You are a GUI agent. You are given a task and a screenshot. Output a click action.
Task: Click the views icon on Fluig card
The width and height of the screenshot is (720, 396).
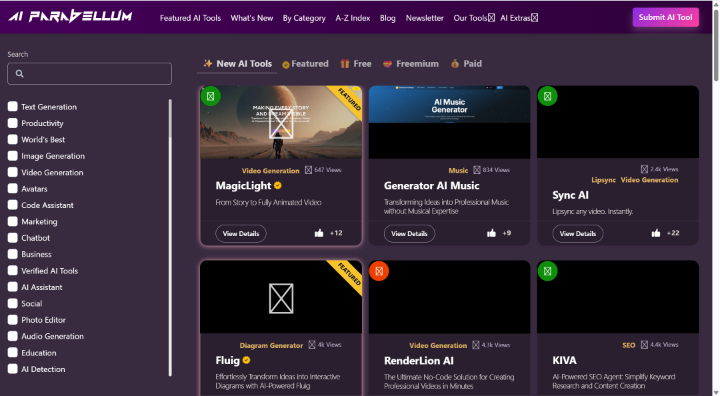pyautogui.click(x=312, y=345)
